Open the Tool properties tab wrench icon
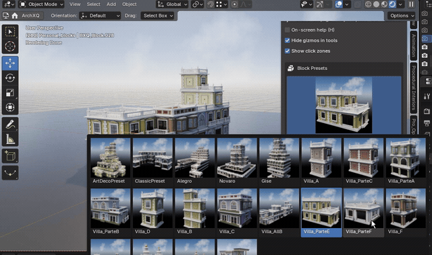Viewport: 432px width, 255px height. (x=427, y=96)
